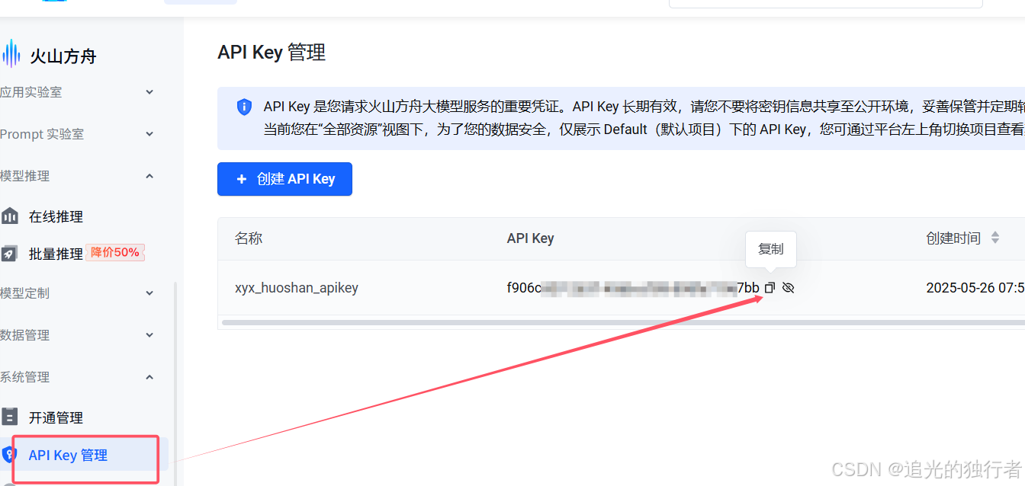Click the 批量推理 rocket icon

(x=10, y=254)
